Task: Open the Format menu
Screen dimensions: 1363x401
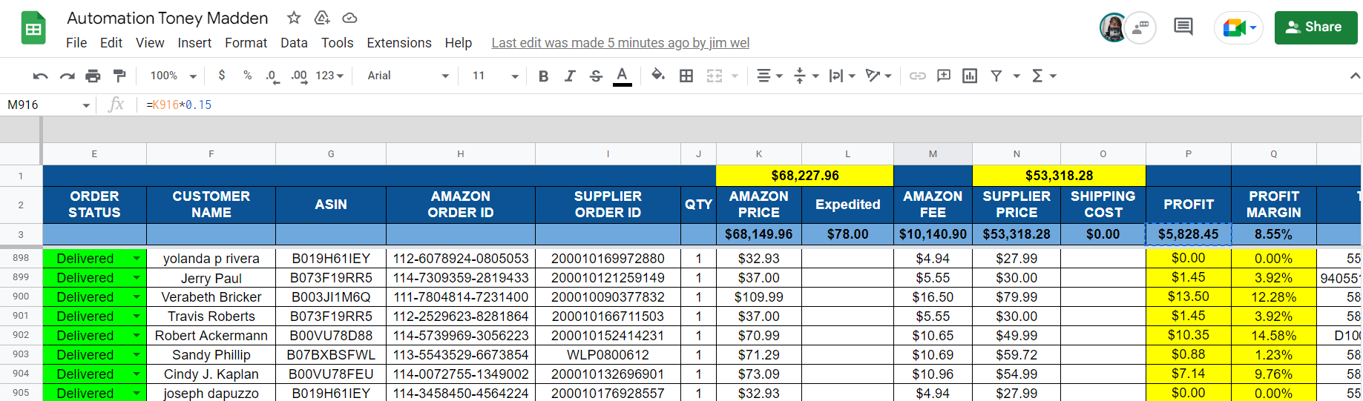Action: click(246, 43)
